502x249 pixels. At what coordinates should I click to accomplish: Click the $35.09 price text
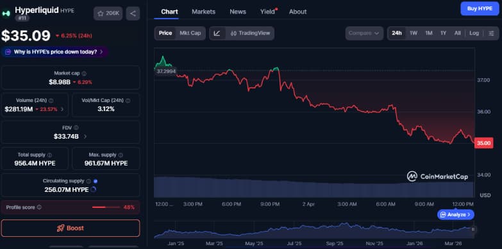[26, 35]
